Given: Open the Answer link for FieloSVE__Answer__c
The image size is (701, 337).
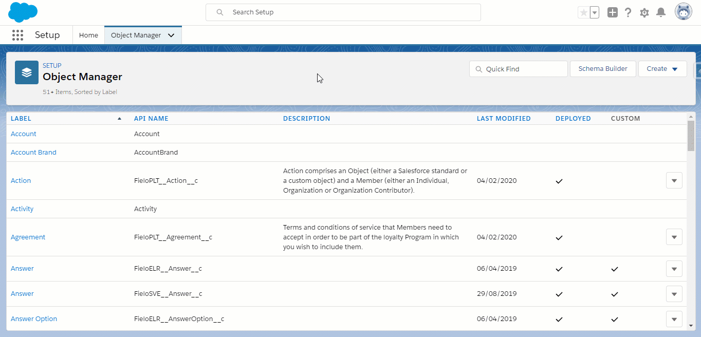Looking at the screenshot, I should tap(22, 294).
